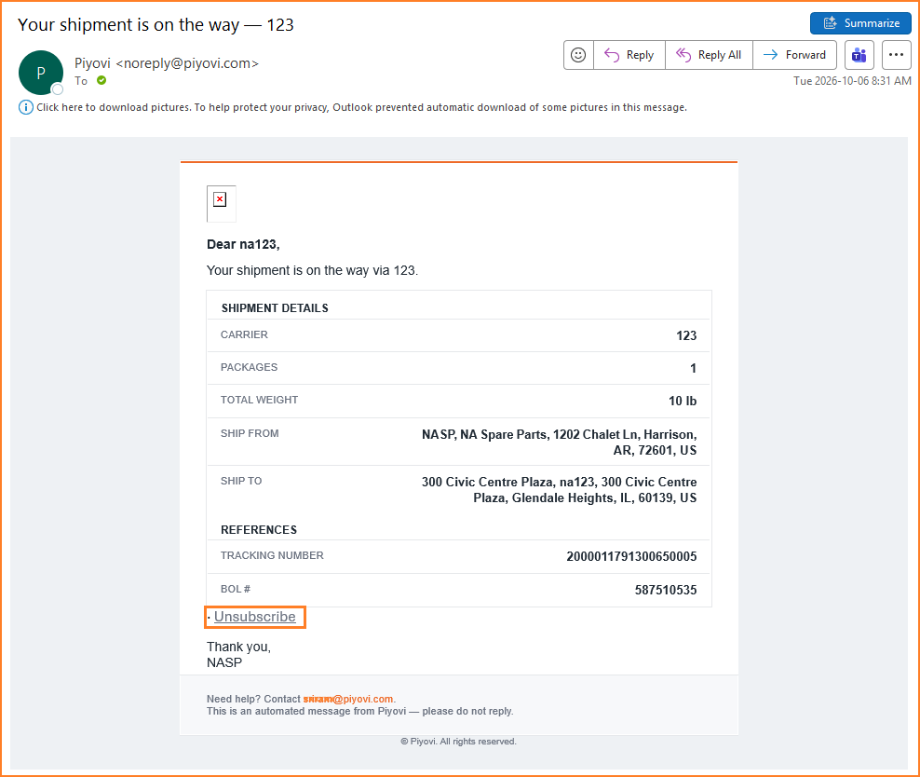Image resolution: width=920 pixels, height=777 pixels.
Task: Select the tracking number 2000011791300650005
Action: pos(631,556)
